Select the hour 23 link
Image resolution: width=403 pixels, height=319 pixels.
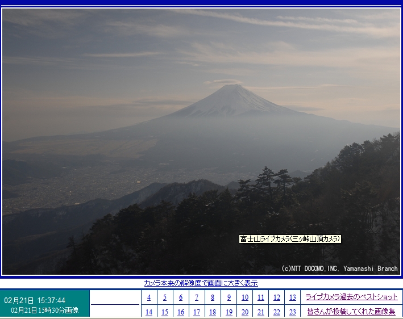click(x=292, y=312)
